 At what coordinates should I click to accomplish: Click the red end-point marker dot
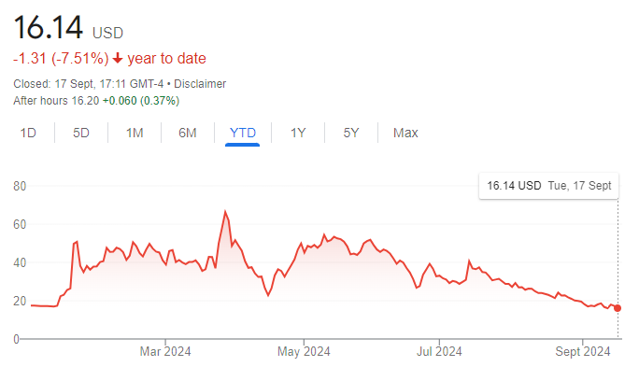(618, 308)
